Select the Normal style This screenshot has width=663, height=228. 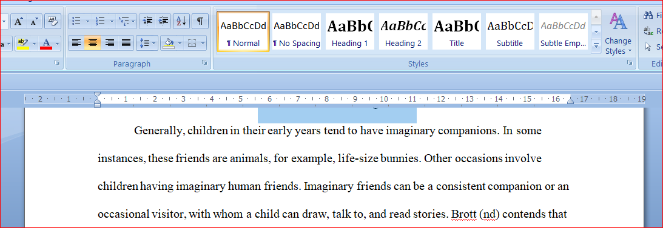[243, 31]
